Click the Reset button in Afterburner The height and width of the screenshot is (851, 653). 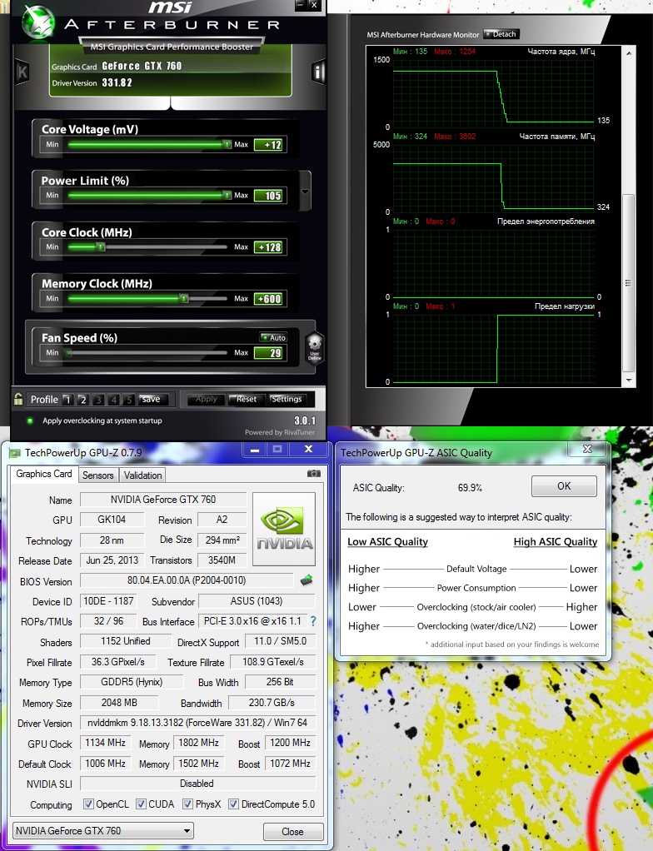tap(246, 399)
